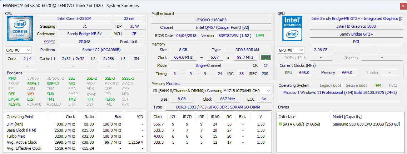This screenshot has height=154, width=407.
Task: Click the SSPEC value SR048
Action: [85, 42]
